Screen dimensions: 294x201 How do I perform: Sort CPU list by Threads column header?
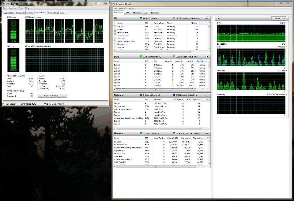click(193, 23)
